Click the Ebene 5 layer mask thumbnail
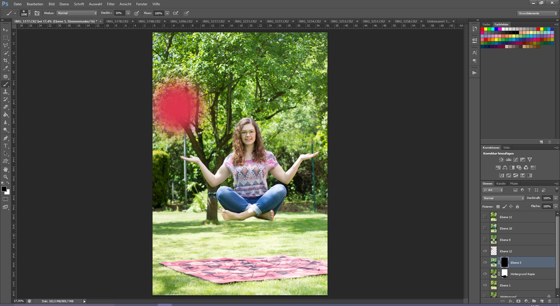Screen dimensions: 560x306 point(504,263)
